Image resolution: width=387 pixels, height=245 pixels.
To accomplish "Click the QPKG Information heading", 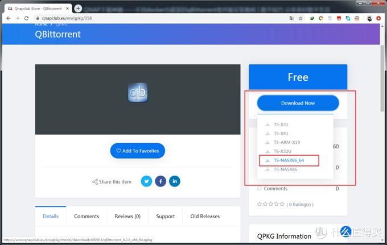I will (x=284, y=236).
